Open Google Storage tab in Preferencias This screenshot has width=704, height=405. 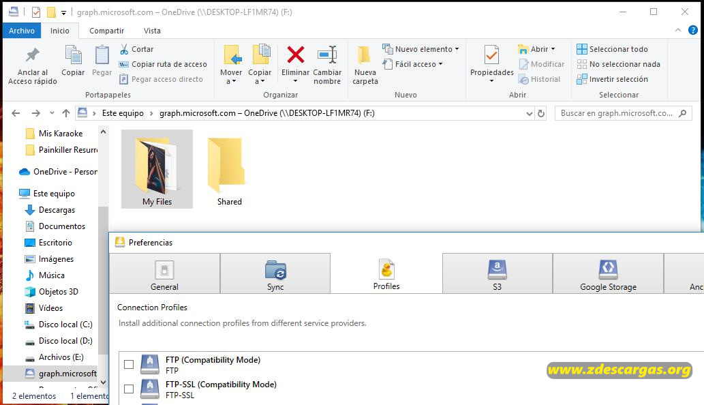pyautogui.click(x=608, y=273)
